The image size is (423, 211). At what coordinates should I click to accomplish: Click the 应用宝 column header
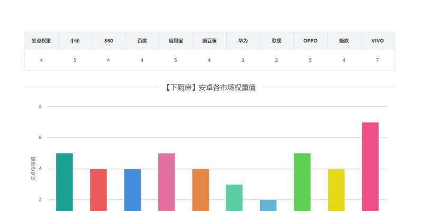coord(176,41)
